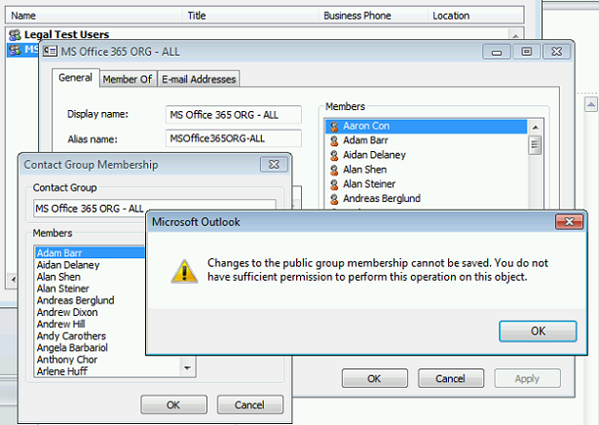Click the user icon next to Aidan Delaney

click(x=334, y=156)
